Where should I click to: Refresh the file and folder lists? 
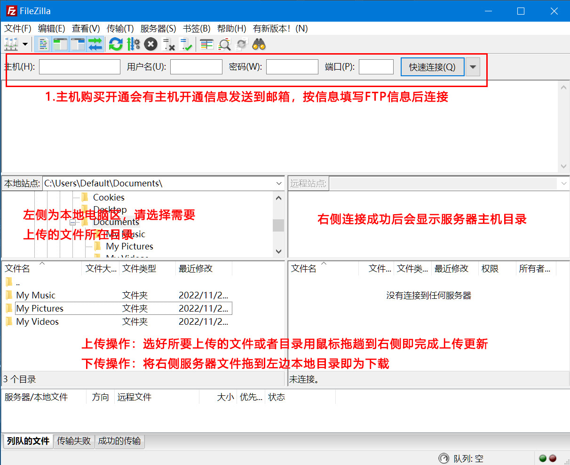[116, 45]
